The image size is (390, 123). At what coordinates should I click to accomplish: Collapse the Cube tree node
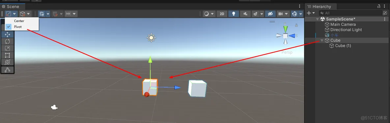[x=322, y=40]
